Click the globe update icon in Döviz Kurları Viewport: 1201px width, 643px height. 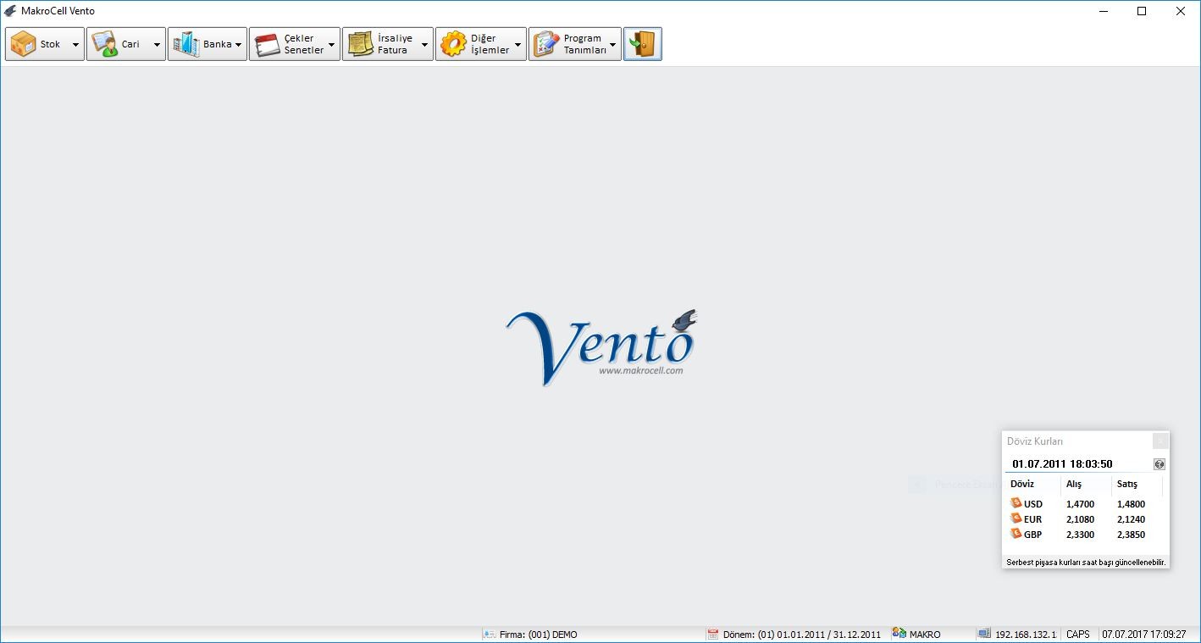[x=1159, y=464]
